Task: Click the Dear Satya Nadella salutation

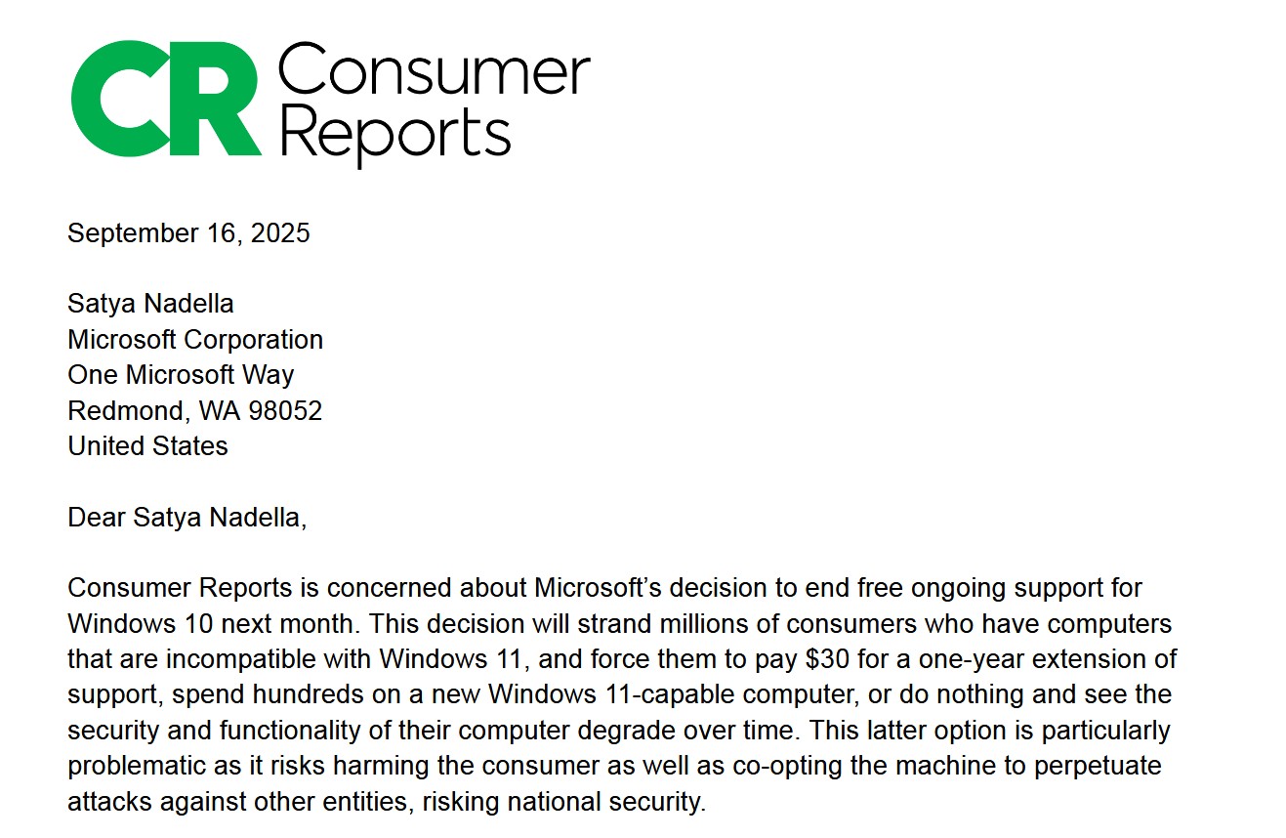Action: [x=187, y=518]
